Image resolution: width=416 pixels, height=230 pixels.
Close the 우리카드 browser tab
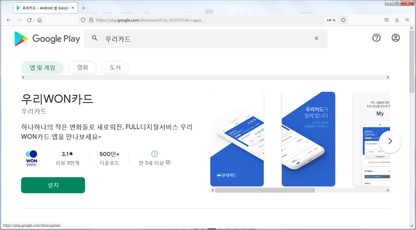pos(73,8)
